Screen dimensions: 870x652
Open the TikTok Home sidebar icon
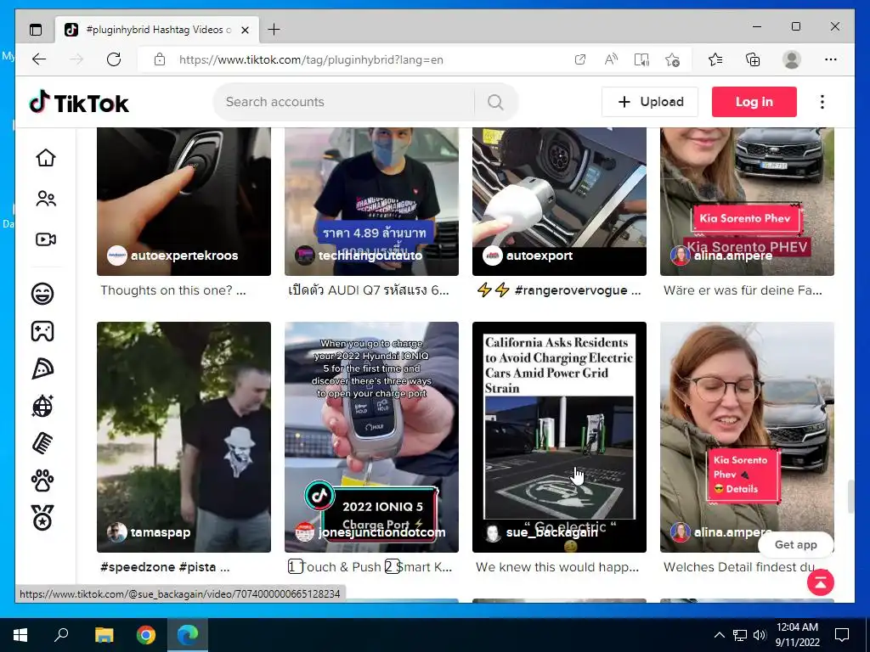(46, 158)
